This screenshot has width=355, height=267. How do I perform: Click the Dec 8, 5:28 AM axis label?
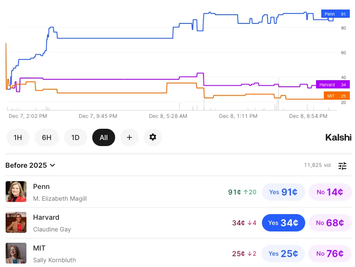[x=168, y=116]
